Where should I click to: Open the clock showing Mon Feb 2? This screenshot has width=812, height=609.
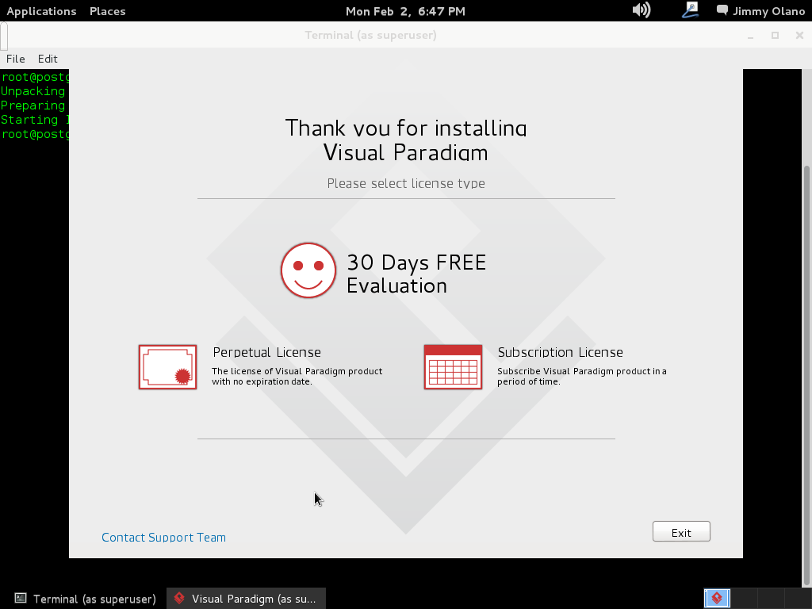(405, 11)
